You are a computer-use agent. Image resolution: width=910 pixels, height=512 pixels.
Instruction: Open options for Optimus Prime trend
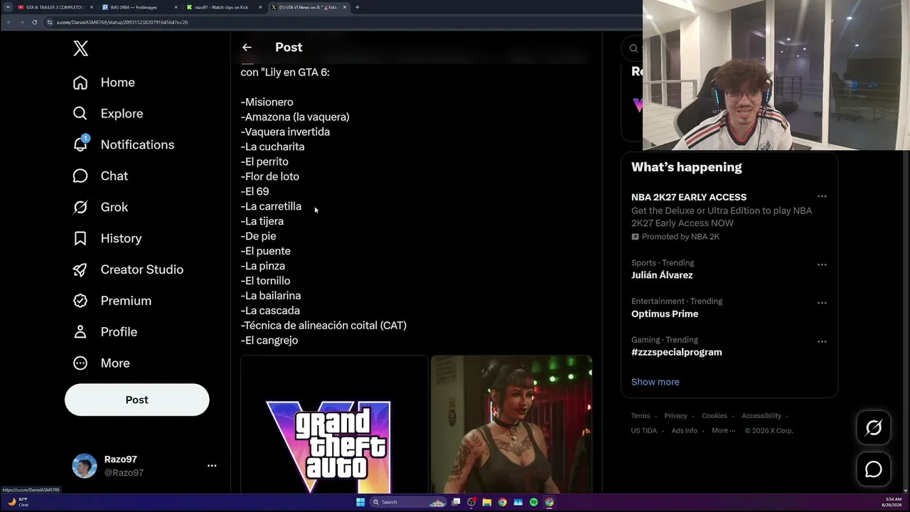[822, 303]
